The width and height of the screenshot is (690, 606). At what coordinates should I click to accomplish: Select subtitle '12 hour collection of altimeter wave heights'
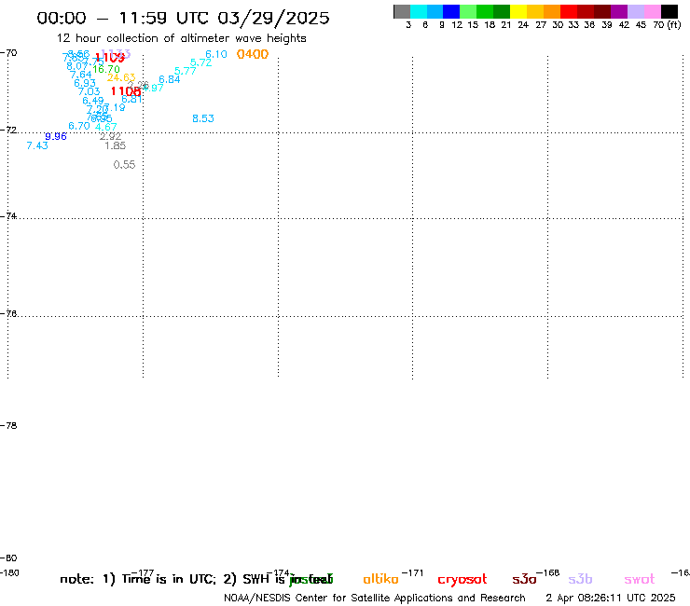point(181,38)
